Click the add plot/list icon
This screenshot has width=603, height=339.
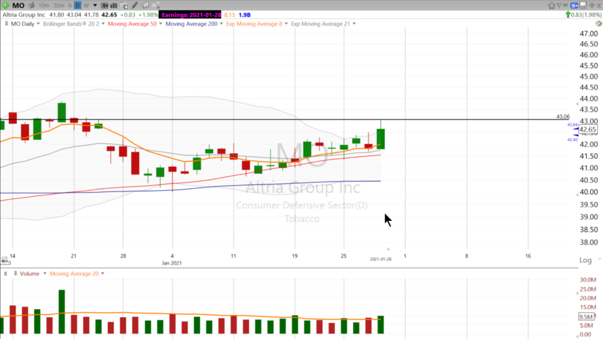point(124,6)
